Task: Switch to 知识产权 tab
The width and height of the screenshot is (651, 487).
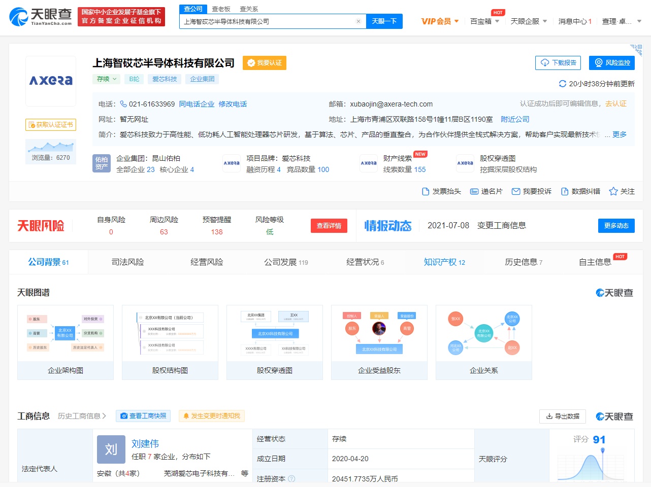Action: (444, 262)
